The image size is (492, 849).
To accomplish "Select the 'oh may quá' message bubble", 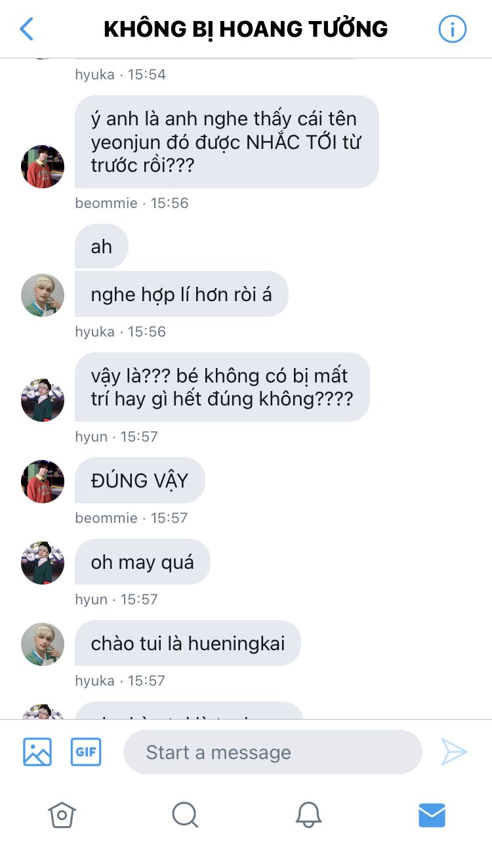I will (142, 562).
